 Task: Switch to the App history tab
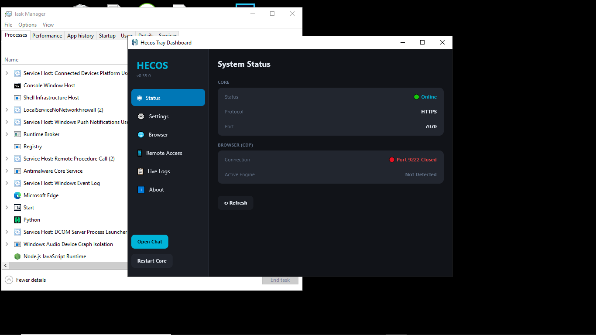(x=80, y=36)
